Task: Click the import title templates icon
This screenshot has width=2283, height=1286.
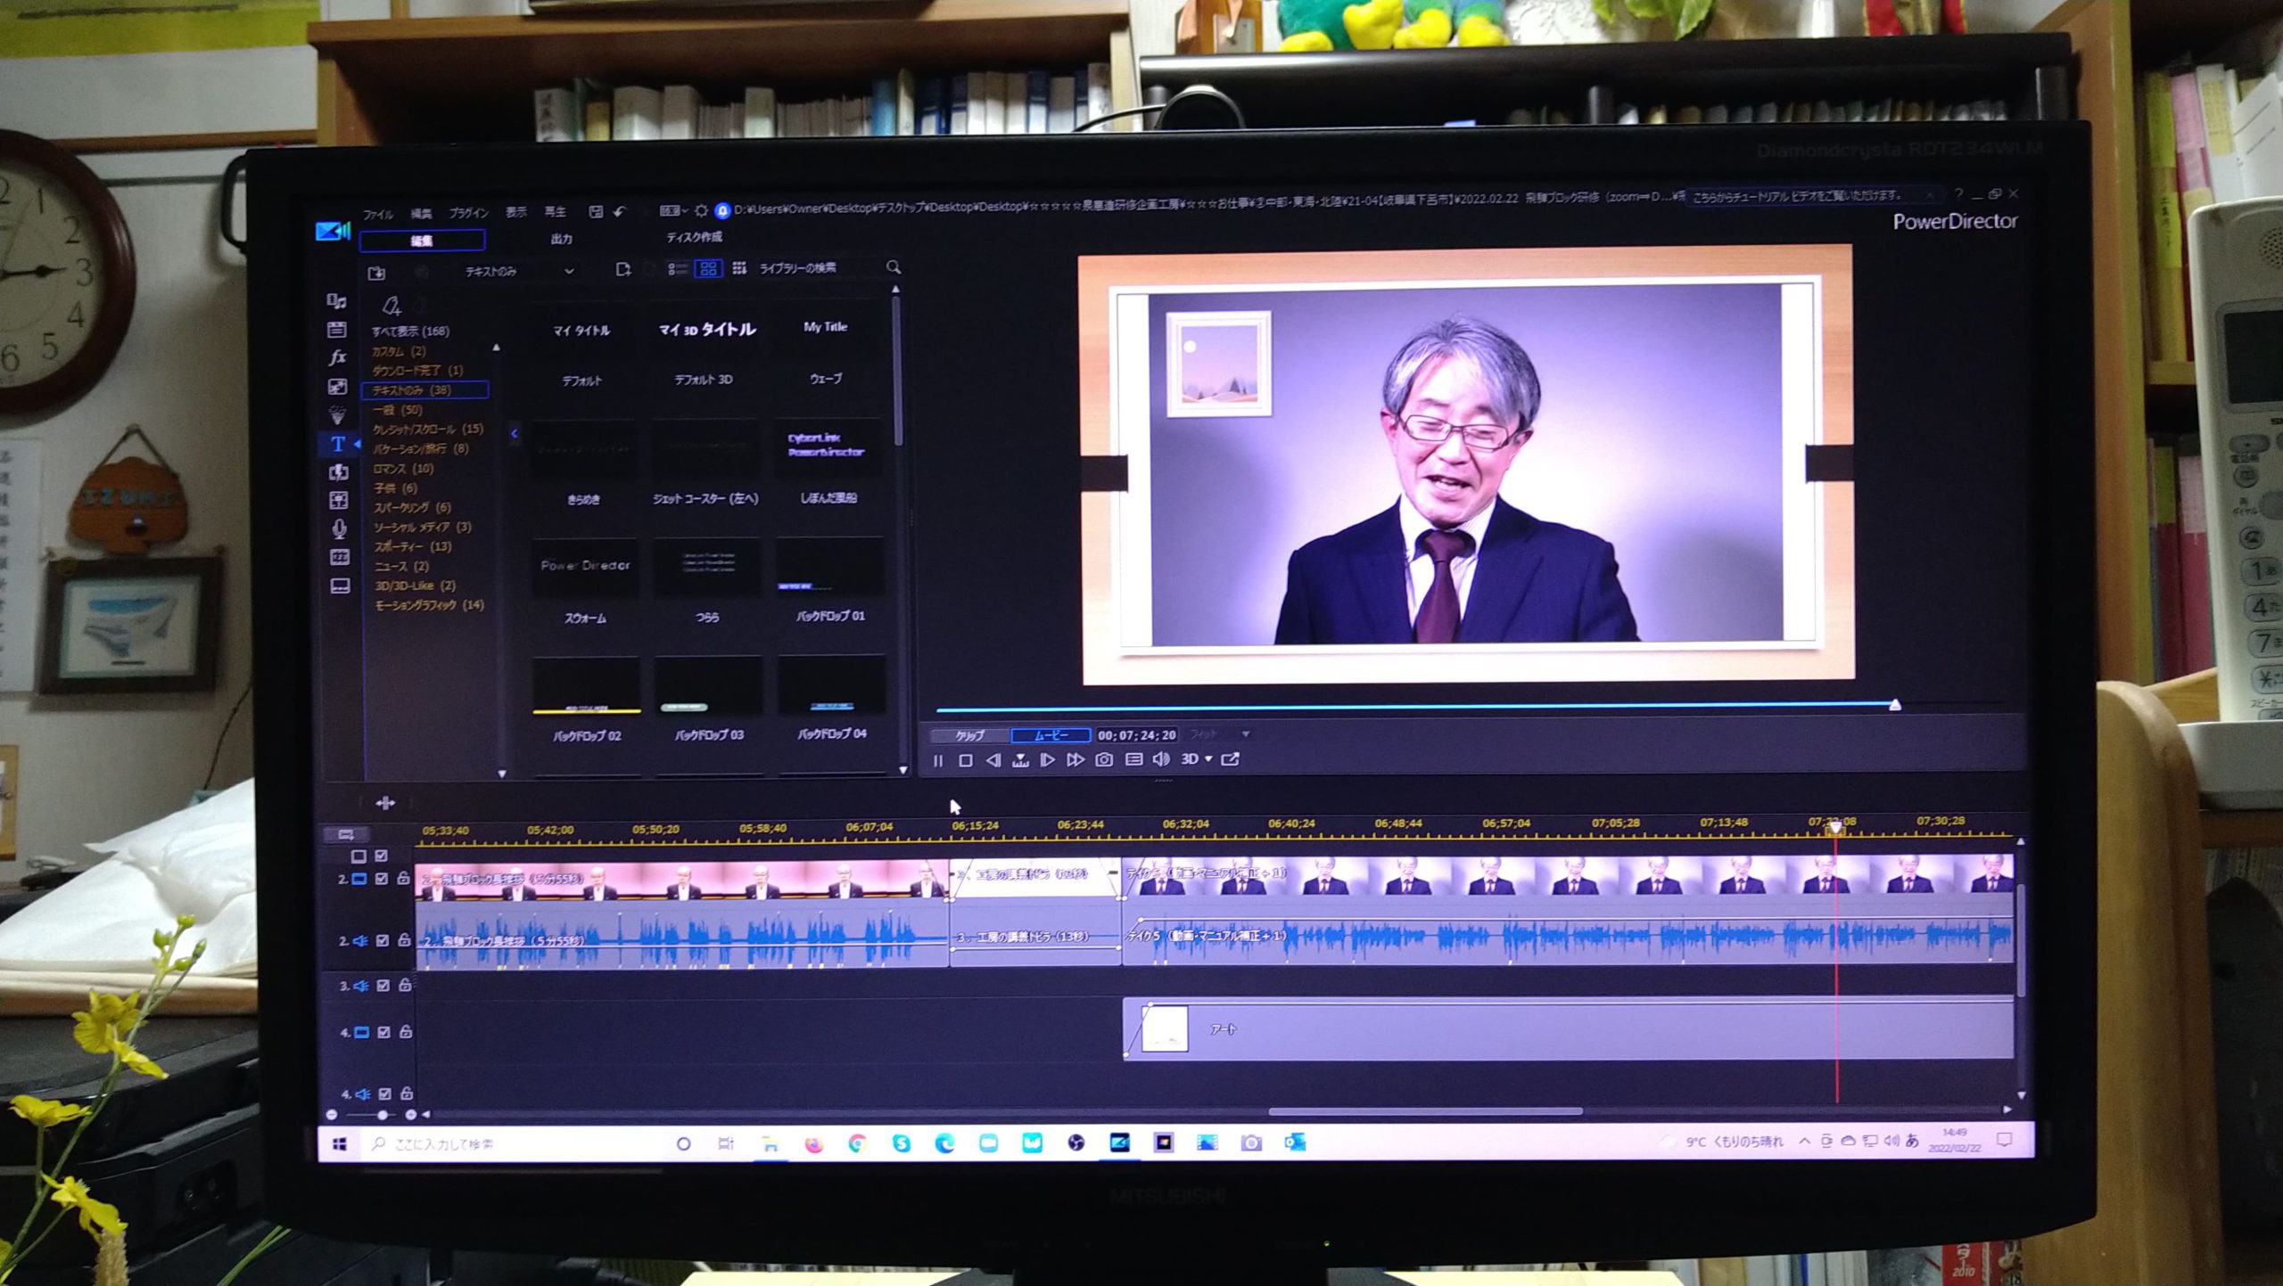Action: coord(376,272)
